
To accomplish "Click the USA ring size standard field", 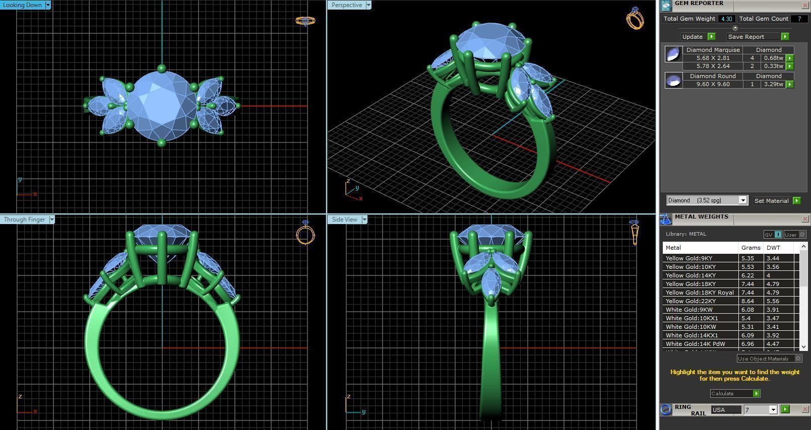I will pyautogui.click(x=726, y=410).
